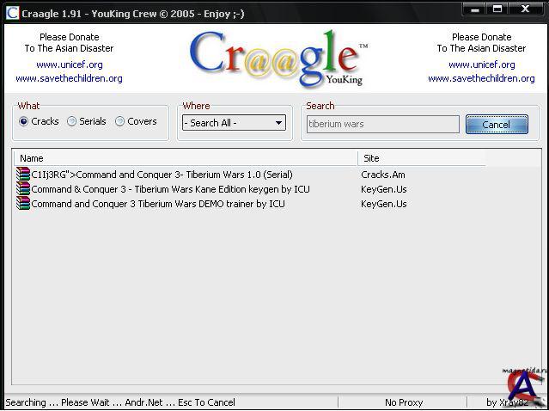Click the No Proxy status bar panel
549x411 pixels.
click(x=403, y=402)
